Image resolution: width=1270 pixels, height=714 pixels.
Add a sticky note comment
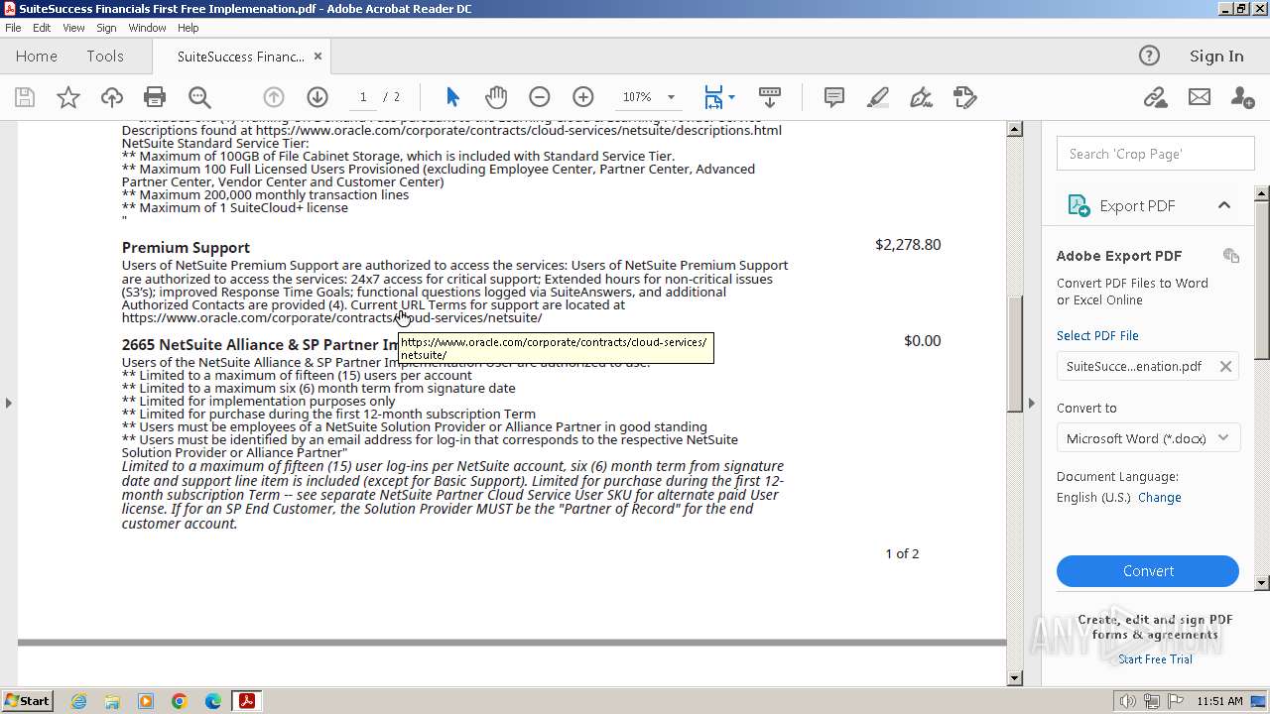(834, 97)
